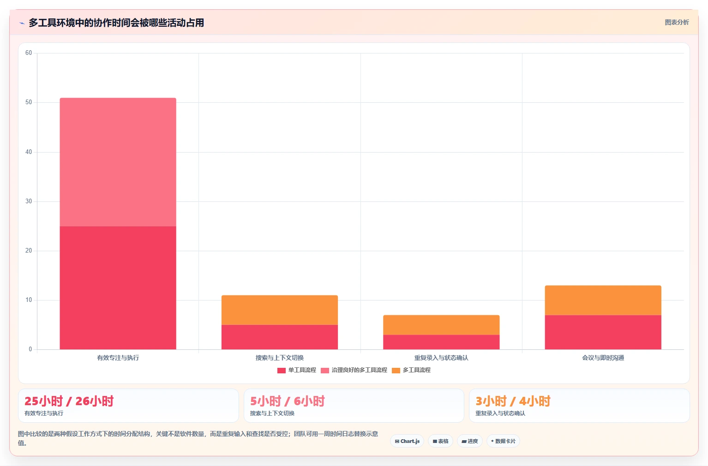The width and height of the screenshot is (708, 466).
Task: Click the 搜索与上下文切换 caption under the 5小时 stat
Action: [x=272, y=413]
